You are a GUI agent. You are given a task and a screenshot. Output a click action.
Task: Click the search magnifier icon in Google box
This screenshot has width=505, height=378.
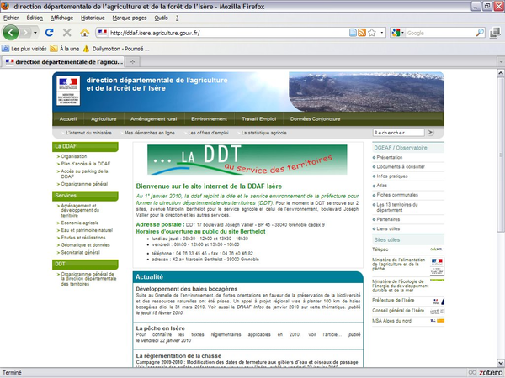pyautogui.click(x=481, y=33)
